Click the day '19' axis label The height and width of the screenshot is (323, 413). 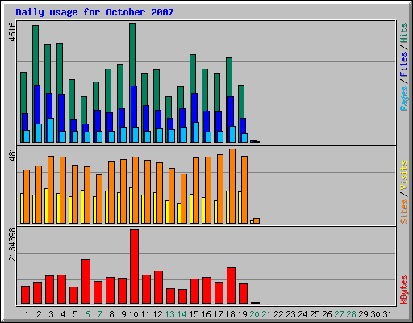pyautogui.click(x=242, y=314)
